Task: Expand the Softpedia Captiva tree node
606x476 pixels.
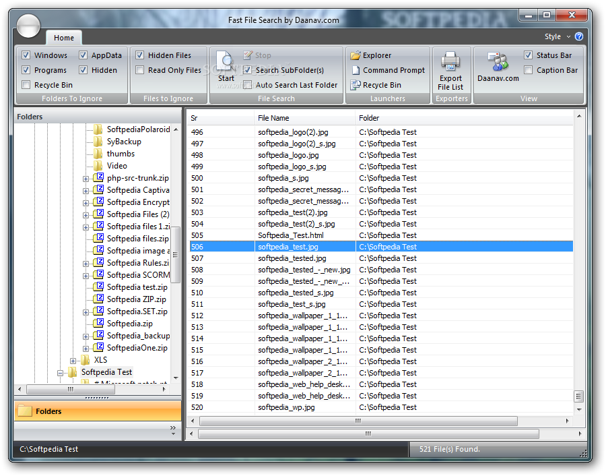Action: pyautogui.click(x=86, y=191)
